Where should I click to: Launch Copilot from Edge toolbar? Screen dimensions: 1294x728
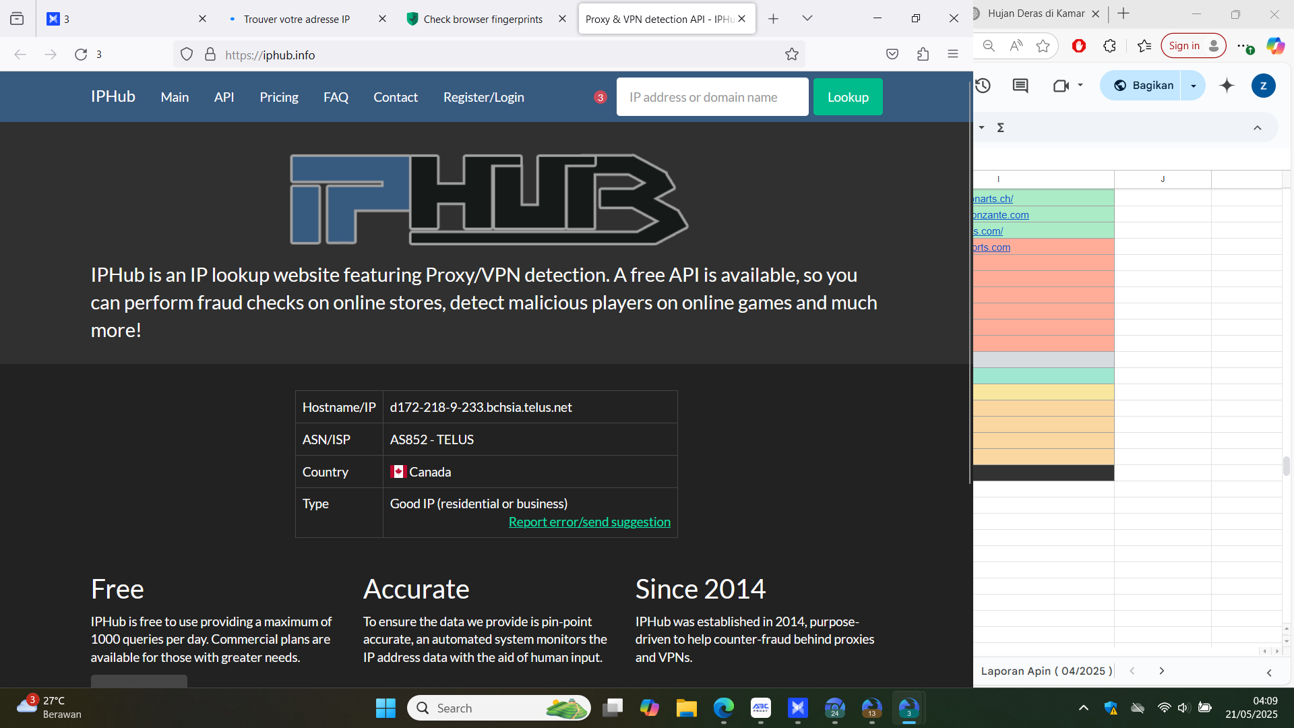(x=1275, y=46)
